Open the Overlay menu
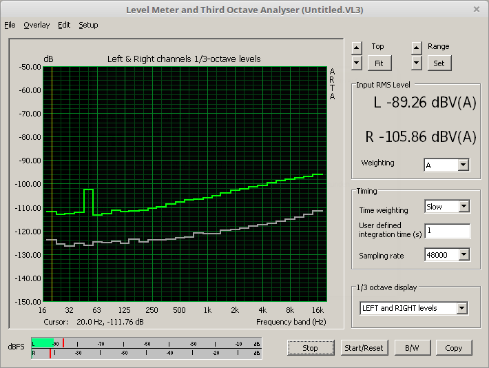 [x=37, y=25]
